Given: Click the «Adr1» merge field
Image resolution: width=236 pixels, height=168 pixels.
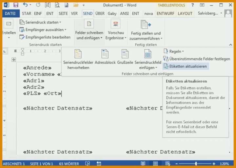Looking at the screenshot, I should point(34,81).
